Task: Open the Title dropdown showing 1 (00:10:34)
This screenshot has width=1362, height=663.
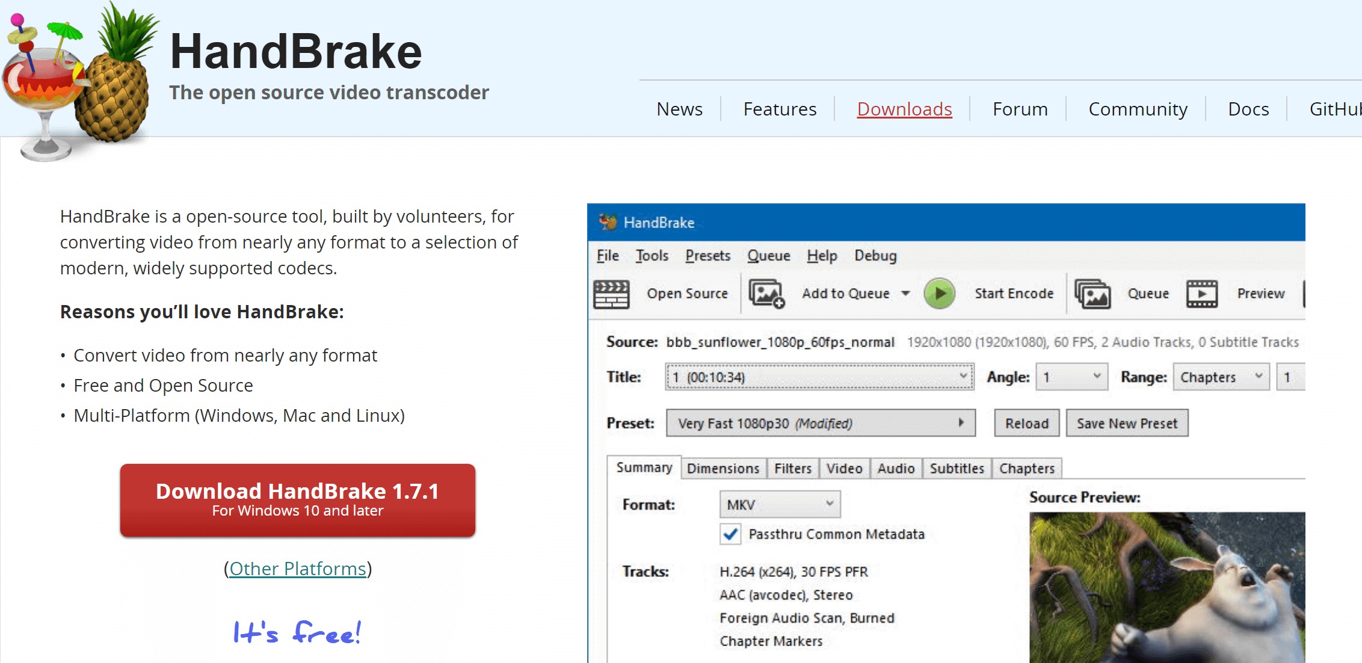Action: coord(819,377)
